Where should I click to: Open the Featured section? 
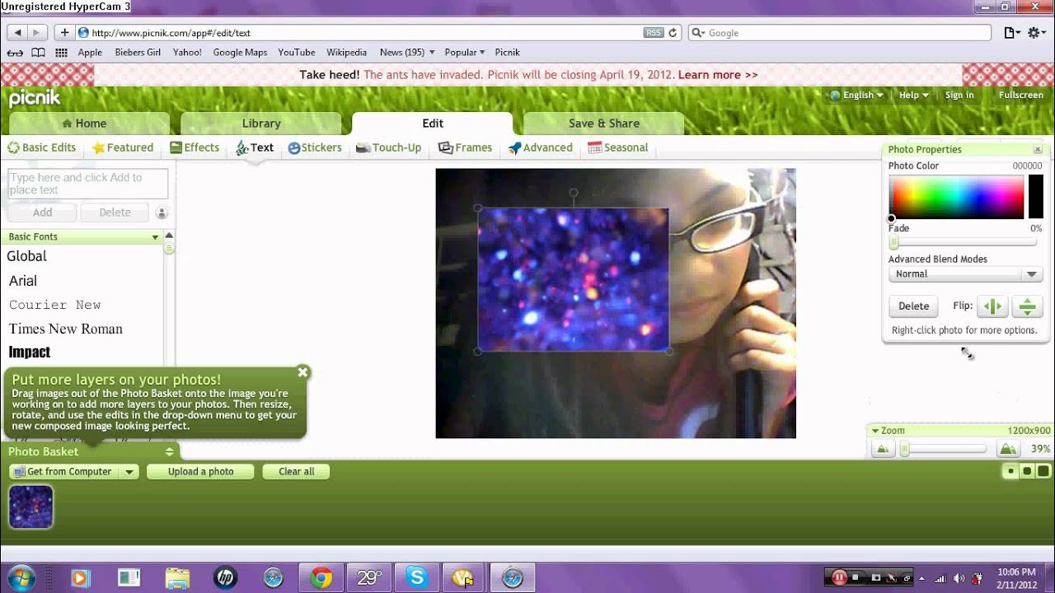pyautogui.click(x=123, y=147)
